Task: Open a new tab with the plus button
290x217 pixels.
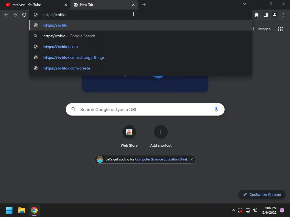Action: point(144,5)
